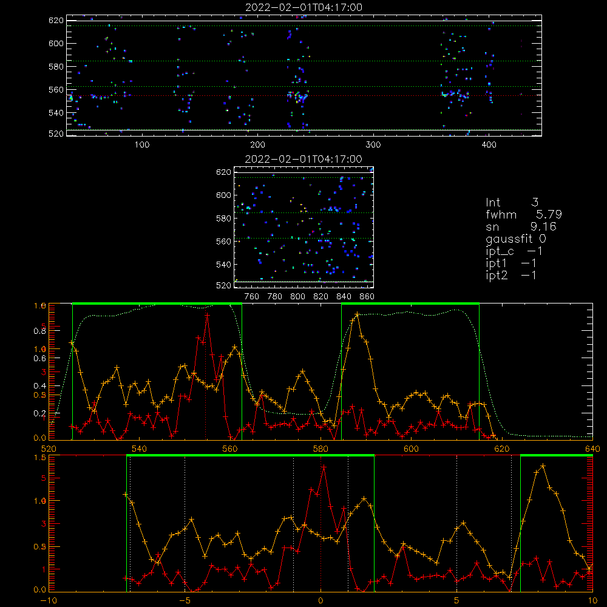
Task: Click the ipt2 -1 entry
Action: [511, 275]
